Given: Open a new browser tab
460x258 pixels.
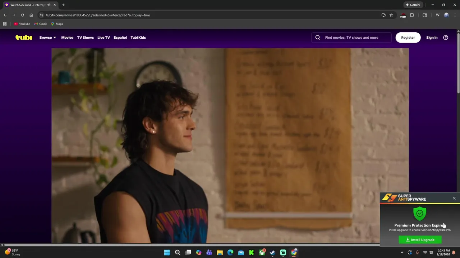Looking at the screenshot, I should point(63,5).
